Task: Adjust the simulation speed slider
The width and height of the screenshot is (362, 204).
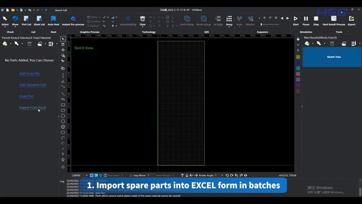Action: pos(270,24)
